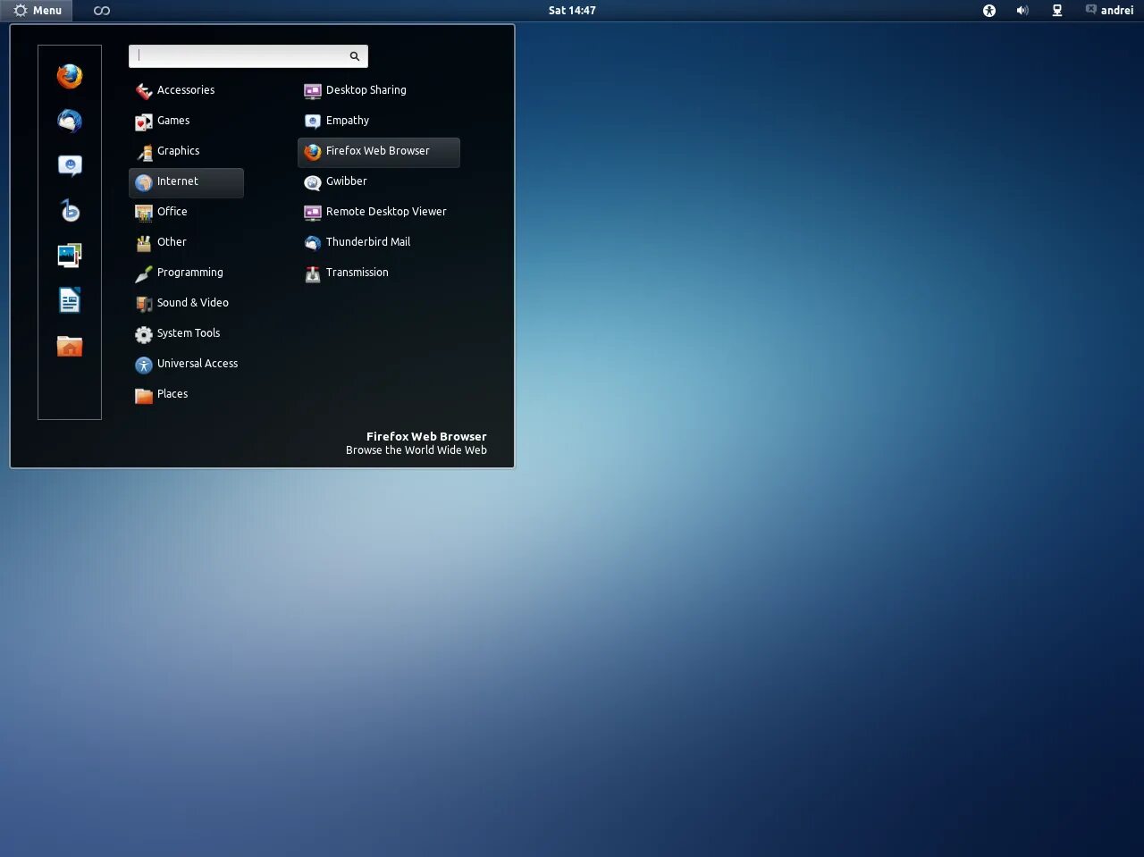Viewport: 1144px width, 857px height.
Task: Click the search magnifier icon
Action: (355, 56)
